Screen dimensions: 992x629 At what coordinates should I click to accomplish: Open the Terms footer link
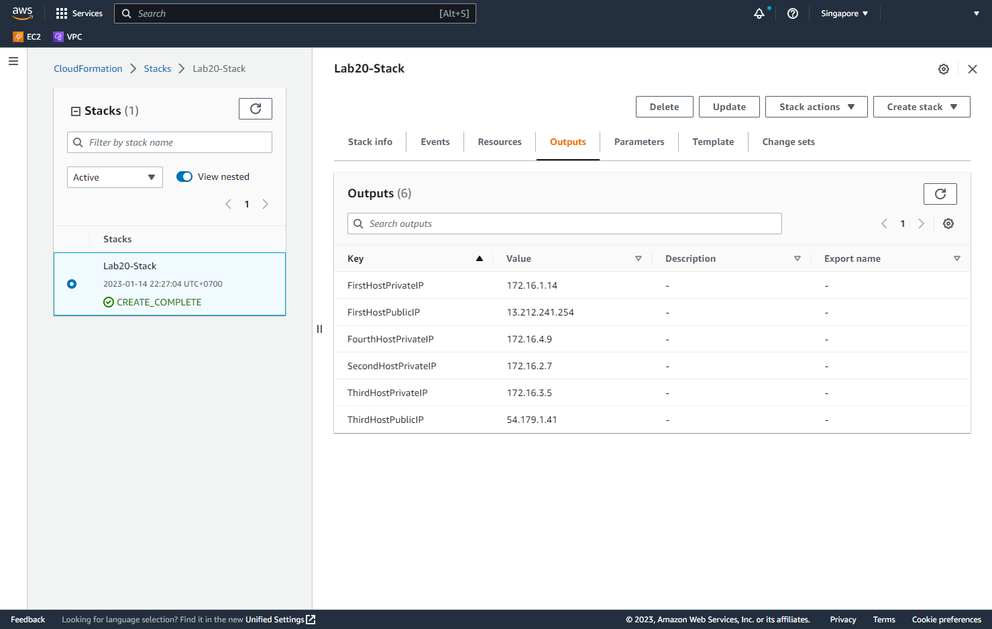tap(884, 620)
